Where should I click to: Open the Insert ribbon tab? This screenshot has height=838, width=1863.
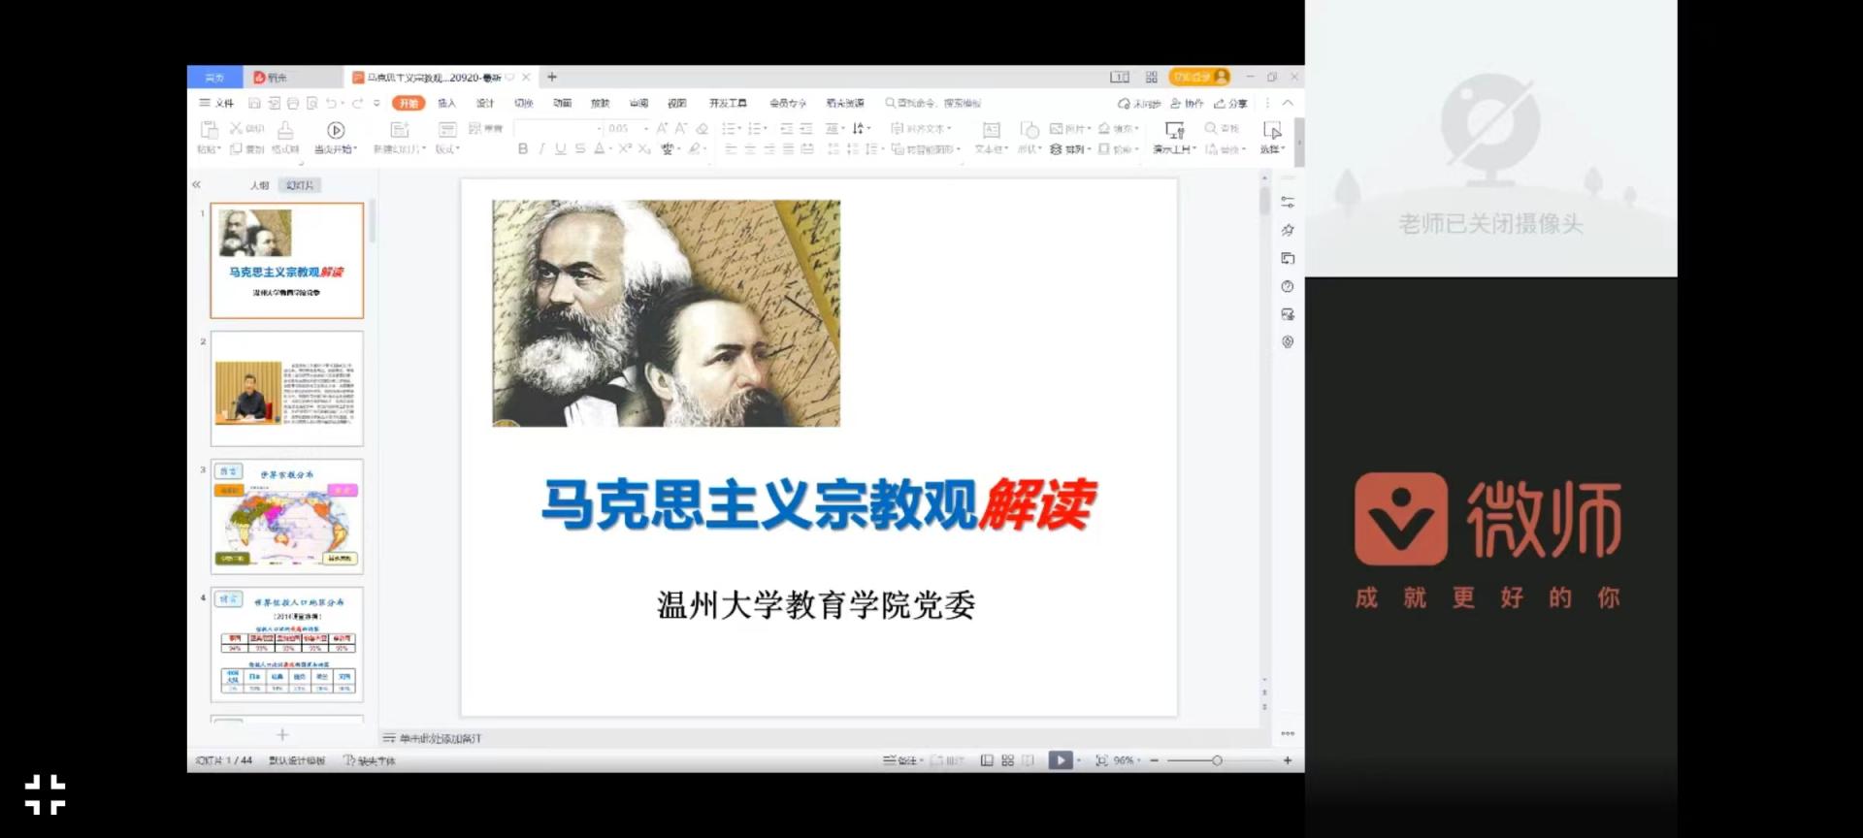[x=446, y=103]
